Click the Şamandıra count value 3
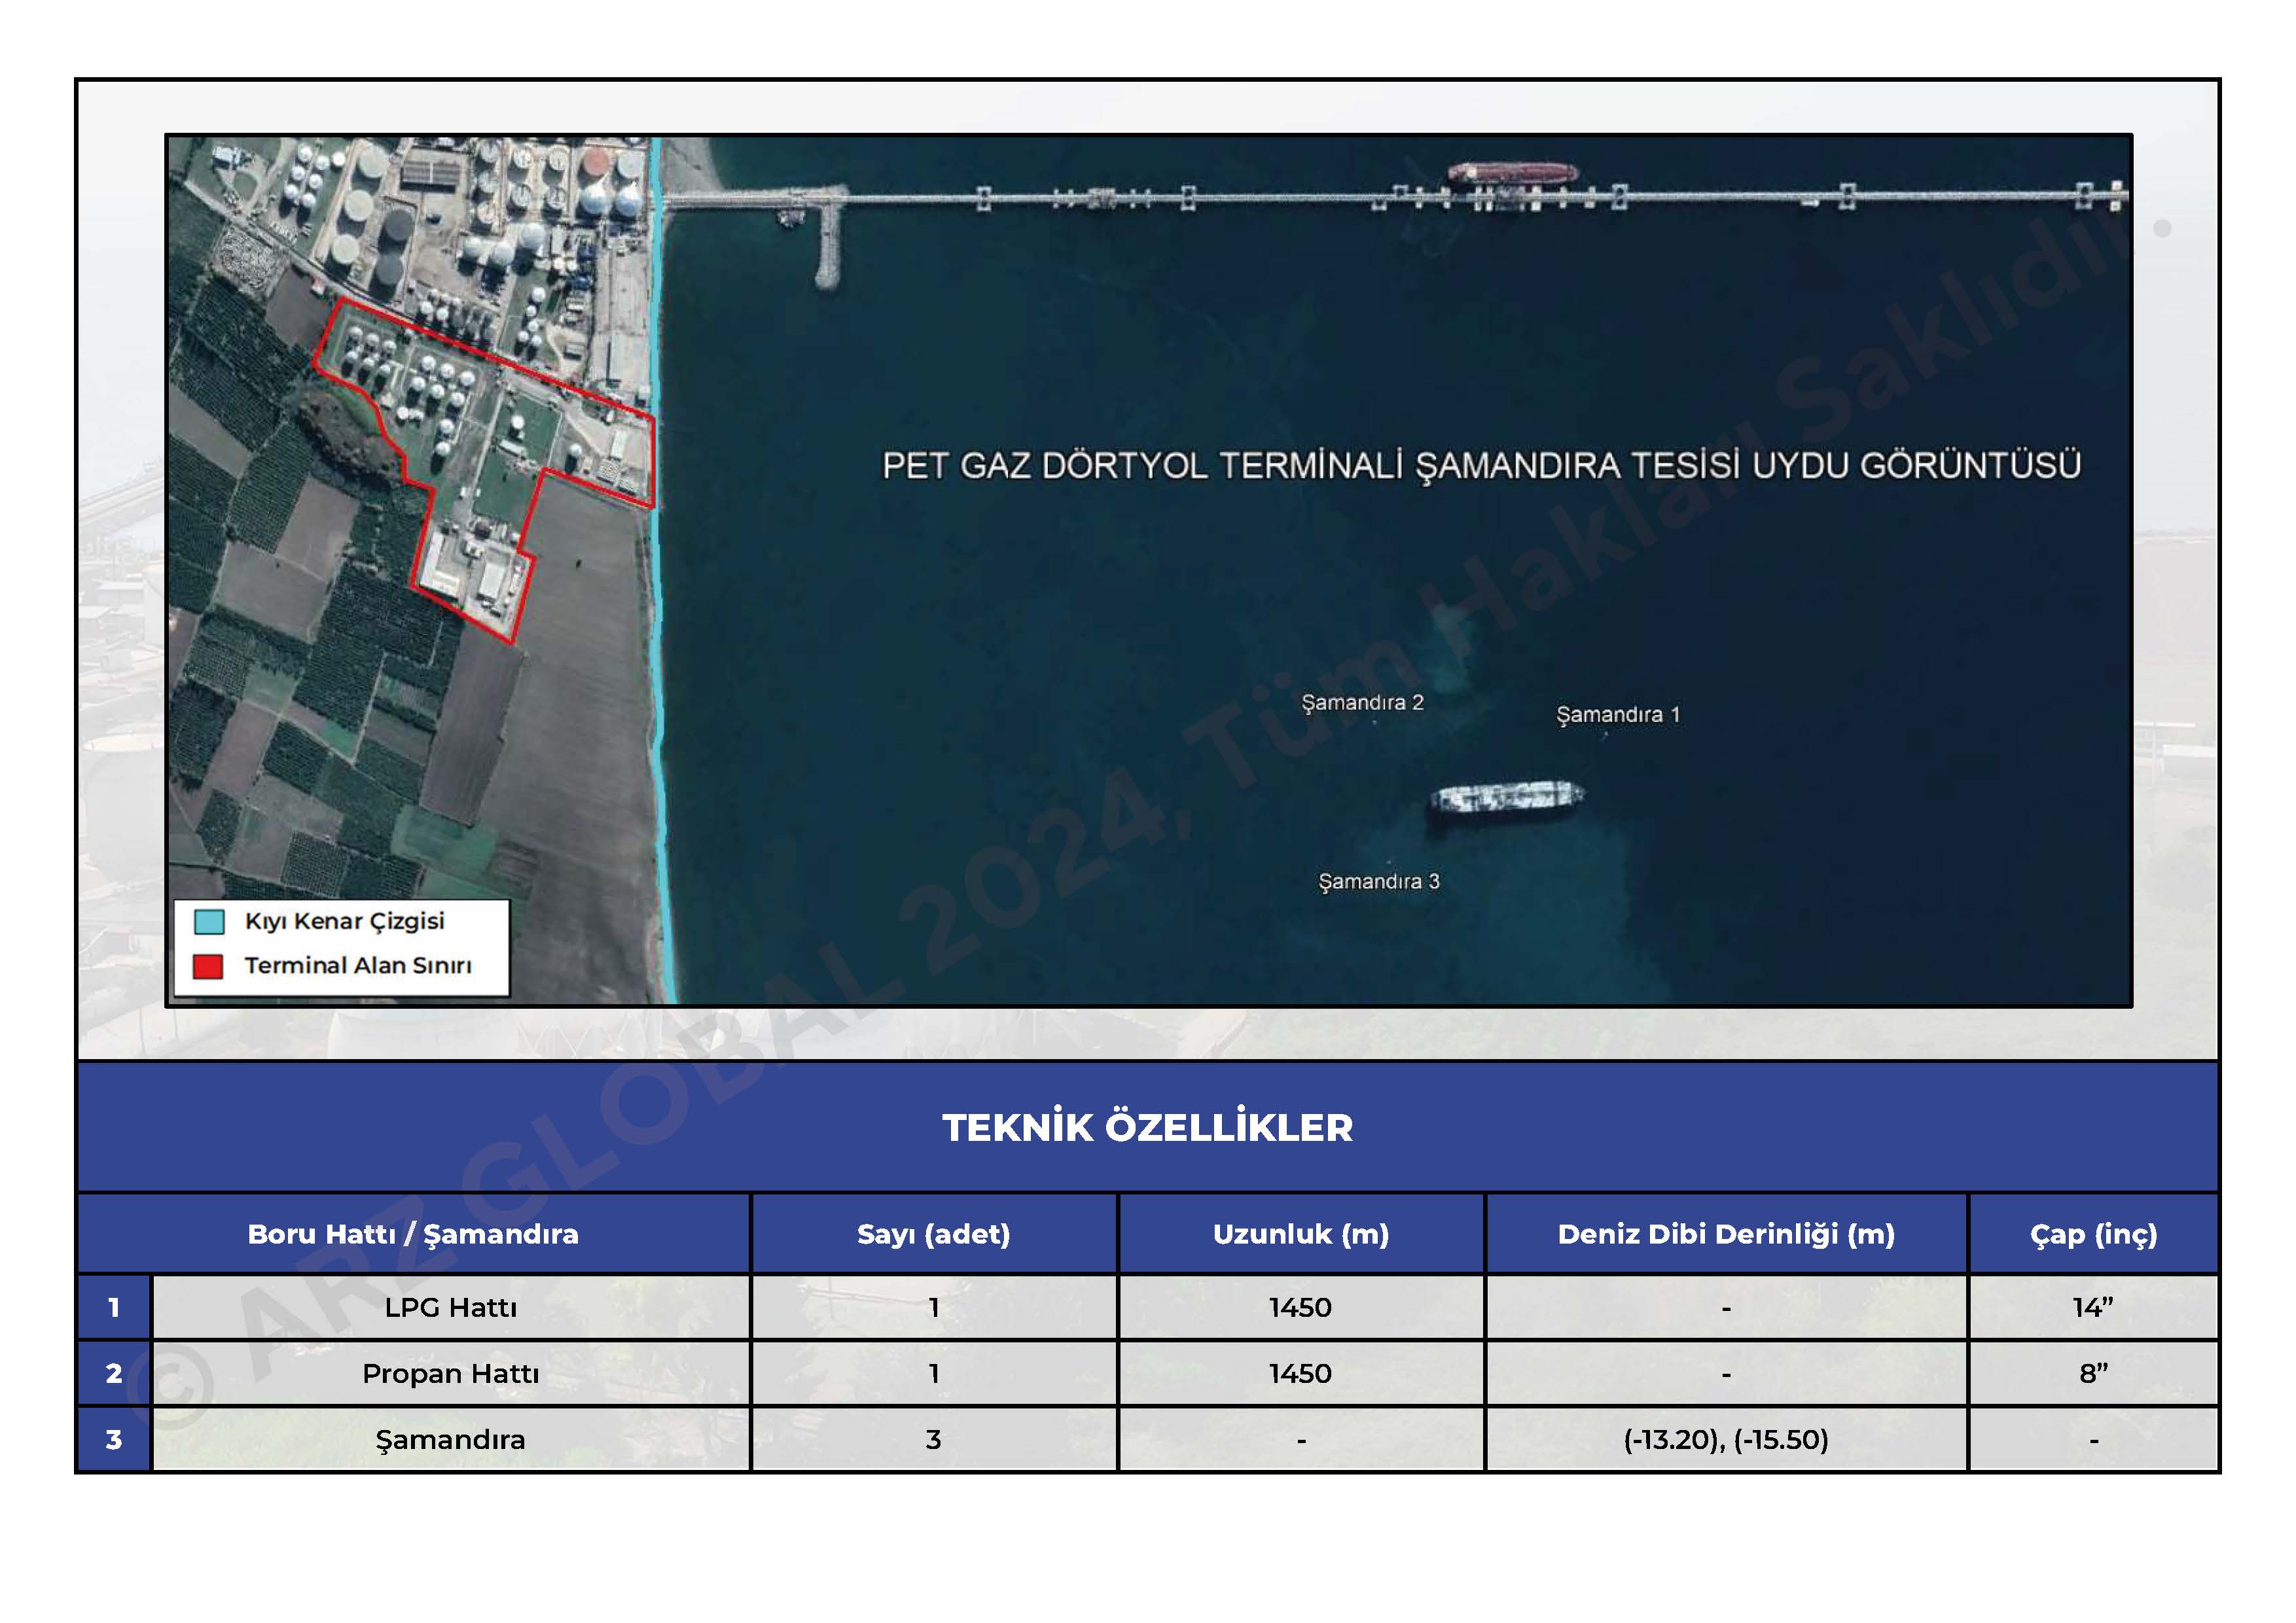Screen dimensions: 2296x1623 click(934, 1439)
